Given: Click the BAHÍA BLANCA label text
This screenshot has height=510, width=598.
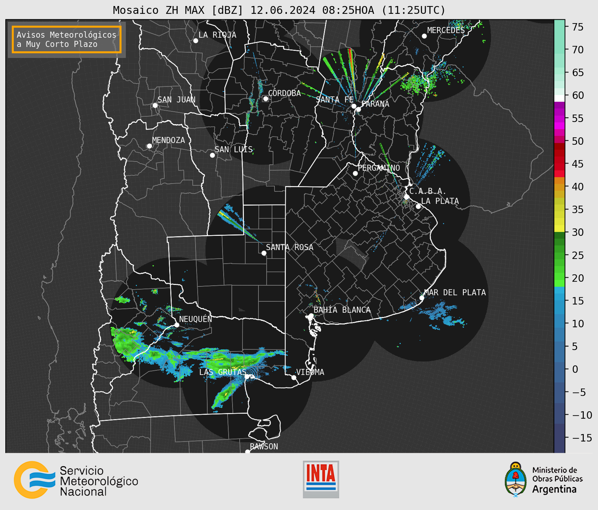Looking at the screenshot, I should coord(342,310).
